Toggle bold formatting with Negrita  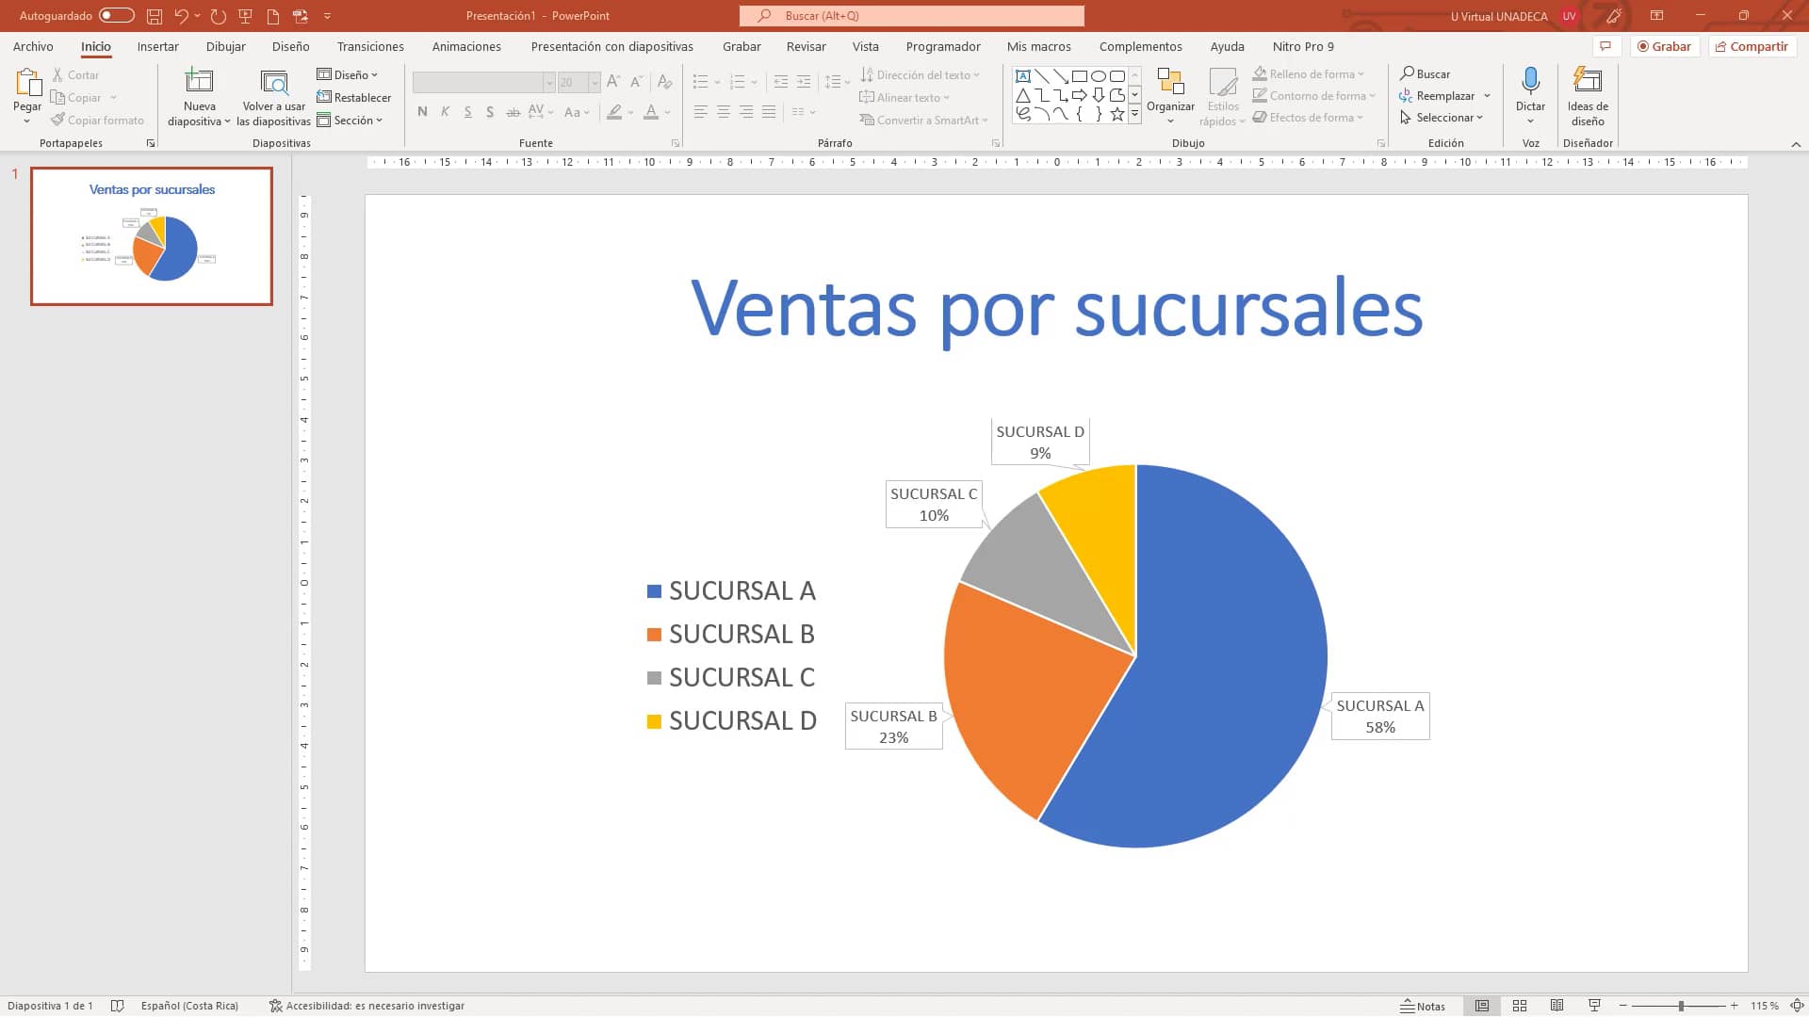coord(422,111)
